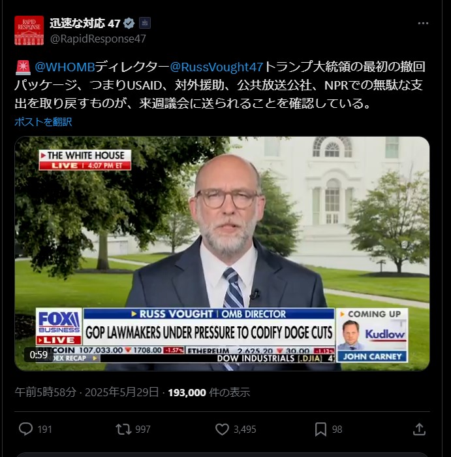Open the @RapidResponse47 handle

point(98,39)
